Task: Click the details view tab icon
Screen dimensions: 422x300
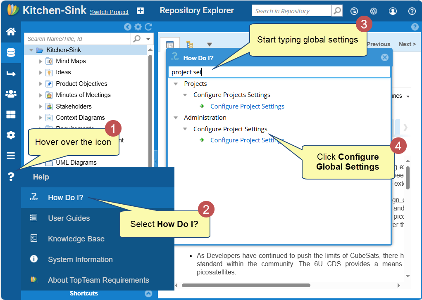Action: (170, 44)
